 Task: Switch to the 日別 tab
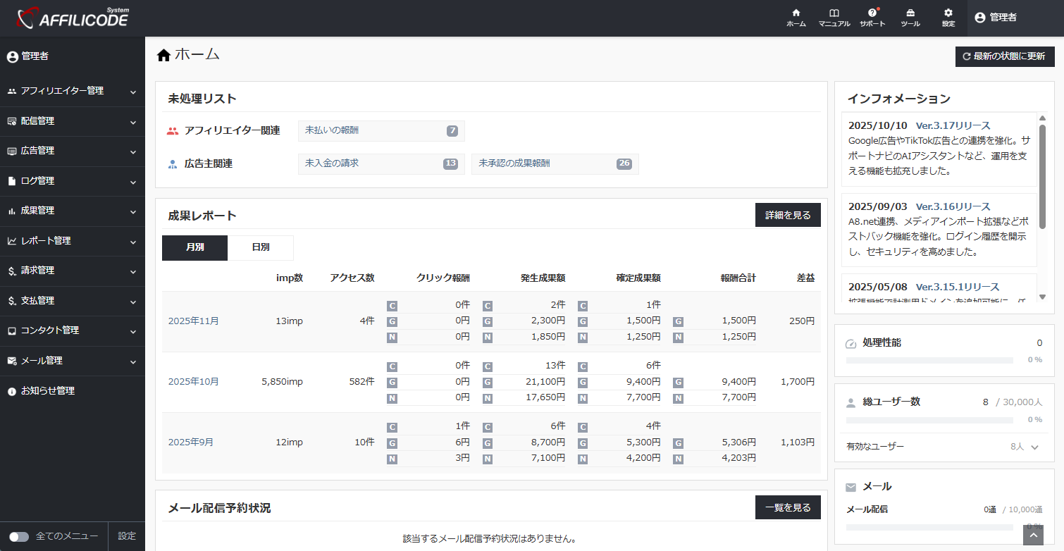click(261, 248)
